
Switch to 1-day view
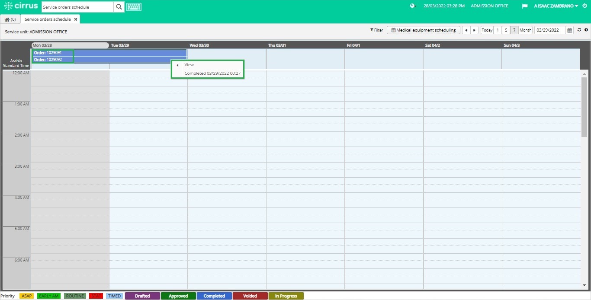(498, 30)
